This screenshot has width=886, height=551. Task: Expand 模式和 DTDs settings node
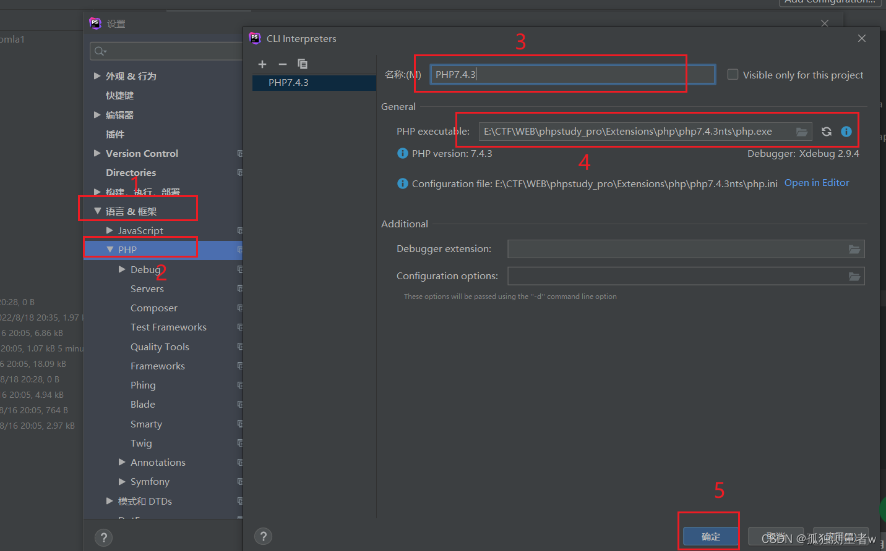[x=110, y=501]
